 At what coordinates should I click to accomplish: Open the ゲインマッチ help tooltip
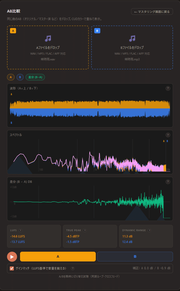(x=73, y=268)
